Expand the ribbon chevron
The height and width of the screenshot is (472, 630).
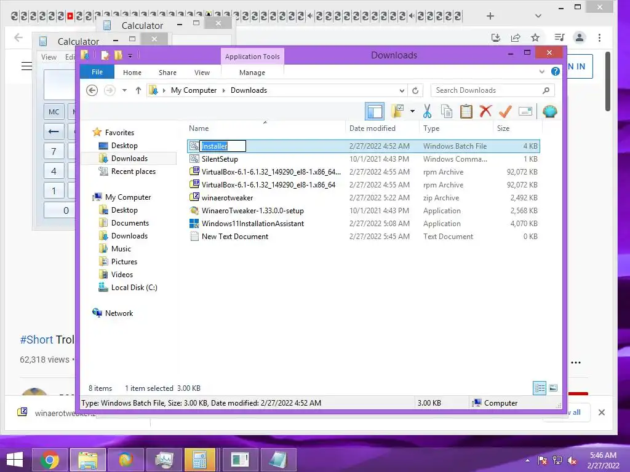pyautogui.click(x=541, y=71)
